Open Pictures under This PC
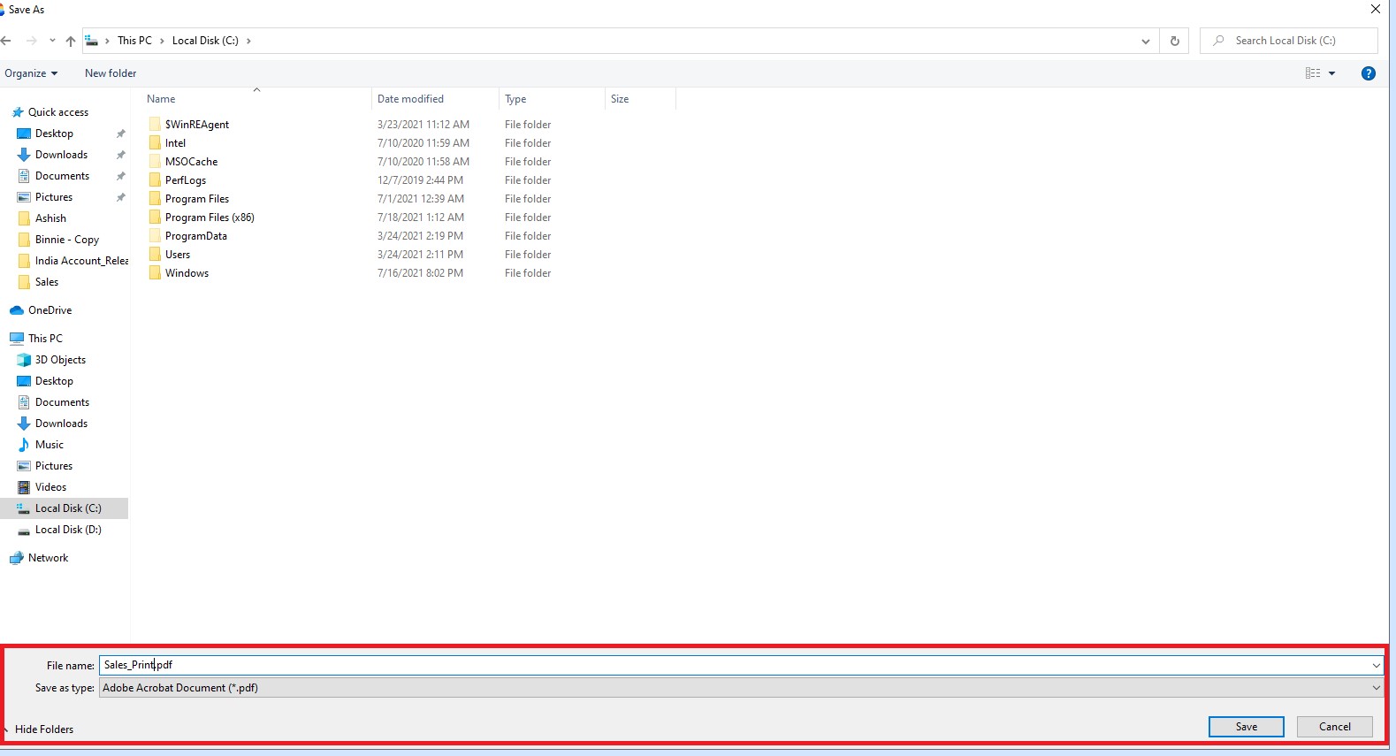The width and height of the screenshot is (1396, 756). point(54,466)
